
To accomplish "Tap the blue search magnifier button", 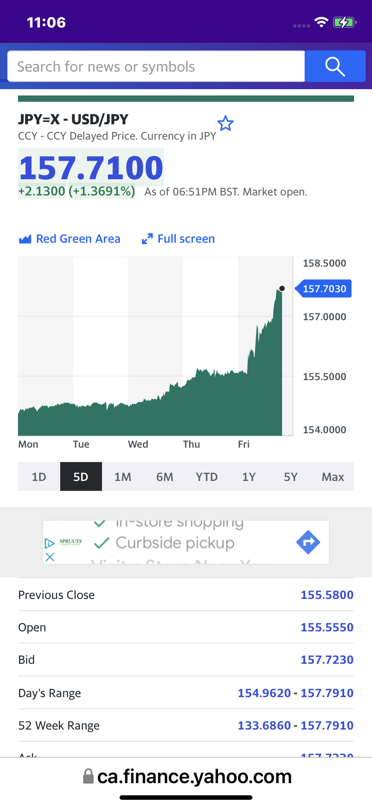I will click(335, 66).
